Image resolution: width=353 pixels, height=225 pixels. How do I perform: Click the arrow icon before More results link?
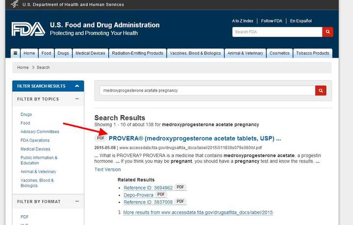click(119, 212)
